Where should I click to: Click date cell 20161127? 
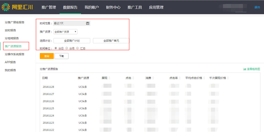coord(48,94)
